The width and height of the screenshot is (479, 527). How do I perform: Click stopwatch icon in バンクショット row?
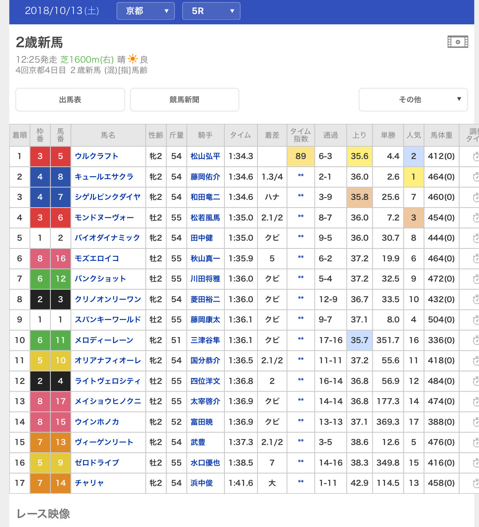click(476, 279)
